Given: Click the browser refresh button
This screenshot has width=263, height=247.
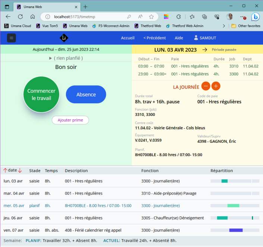Looking at the screenshot, I should (20, 17).
